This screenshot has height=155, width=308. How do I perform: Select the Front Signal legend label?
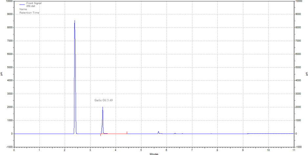tap(34, 3)
